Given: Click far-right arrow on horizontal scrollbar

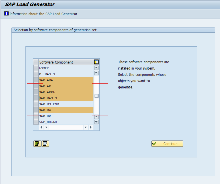Looking at the screenshot, I should pos(91,127).
